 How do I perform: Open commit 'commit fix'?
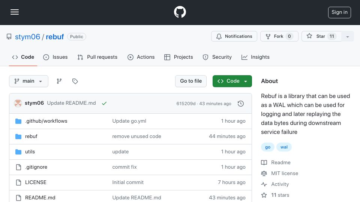click(x=124, y=167)
